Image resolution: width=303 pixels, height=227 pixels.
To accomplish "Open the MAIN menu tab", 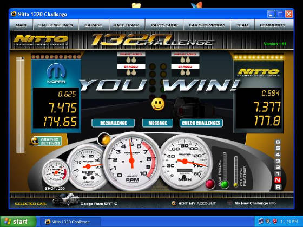I will tap(21, 25).
